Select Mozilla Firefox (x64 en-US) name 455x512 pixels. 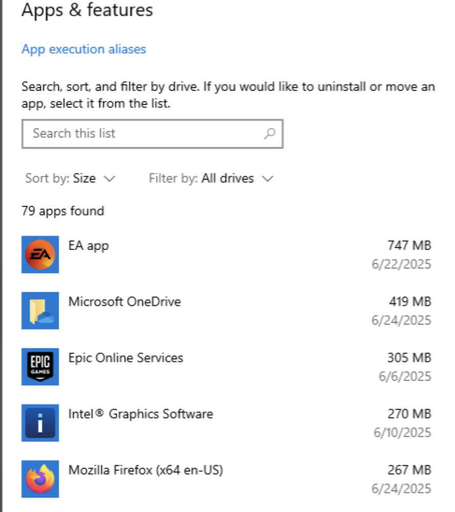pos(146,470)
